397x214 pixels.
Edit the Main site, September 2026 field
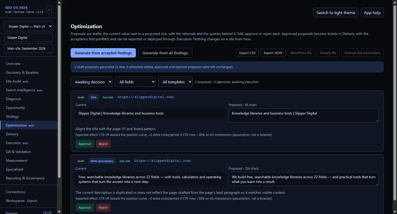point(29,48)
